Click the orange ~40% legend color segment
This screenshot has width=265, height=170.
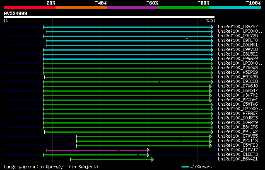click(81, 7)
